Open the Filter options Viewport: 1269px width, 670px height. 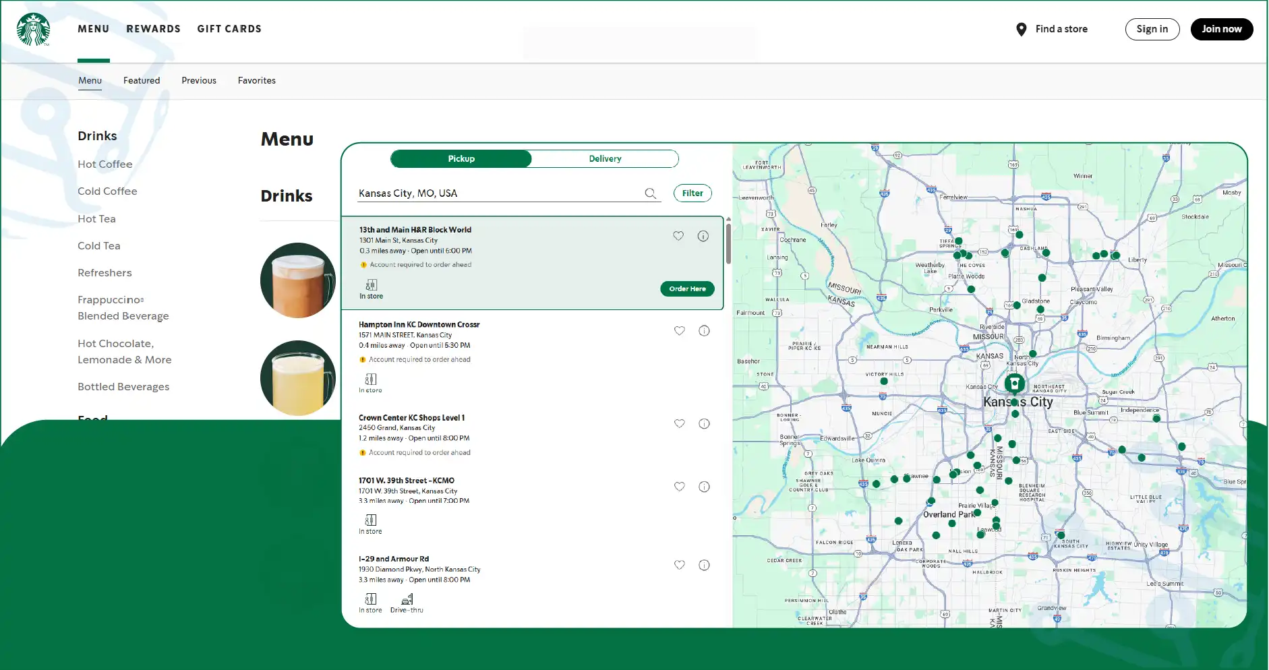692,193
